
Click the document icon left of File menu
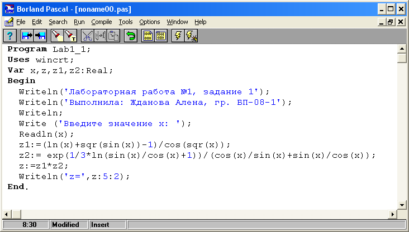9,22
